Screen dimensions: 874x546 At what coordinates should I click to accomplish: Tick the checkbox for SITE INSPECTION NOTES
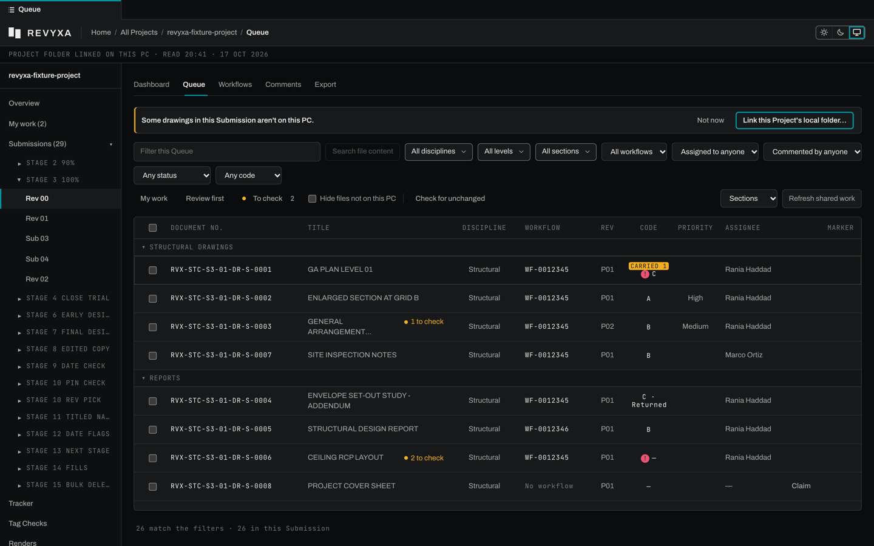(152, 356)
